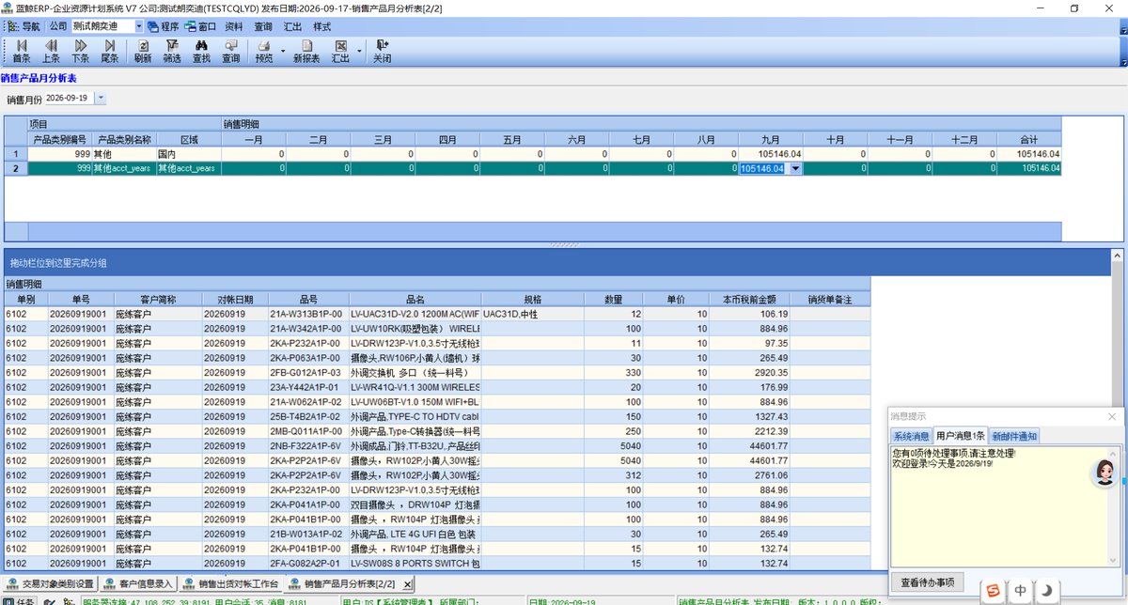Click the 2FA-G082A2P-01 品号 cell
Screen dimensions: 1128x605
[306, 563]
